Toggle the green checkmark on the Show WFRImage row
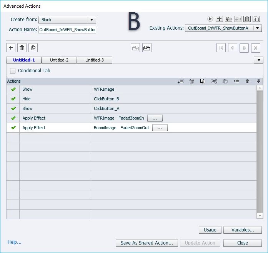The image size is (268, 253). pyautogui.click(x=13, y=89)
